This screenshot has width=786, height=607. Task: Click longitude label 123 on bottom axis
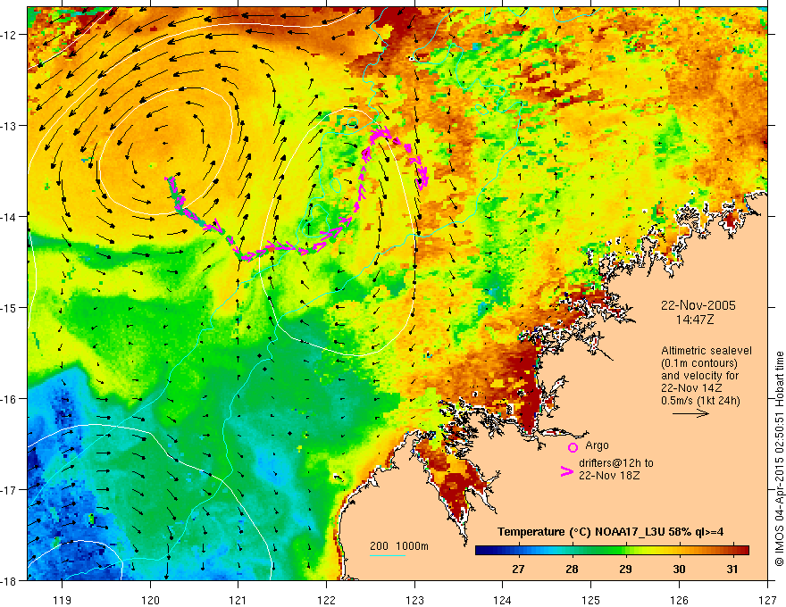pyautogui.click(x=414, y=600)
